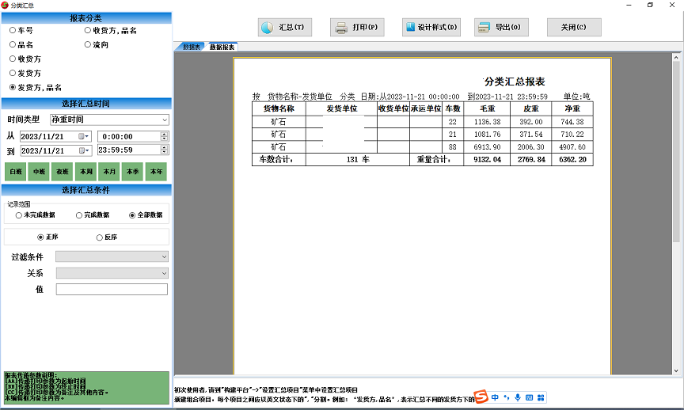Open calendar picker for the 到 end date

coord(83,150)
